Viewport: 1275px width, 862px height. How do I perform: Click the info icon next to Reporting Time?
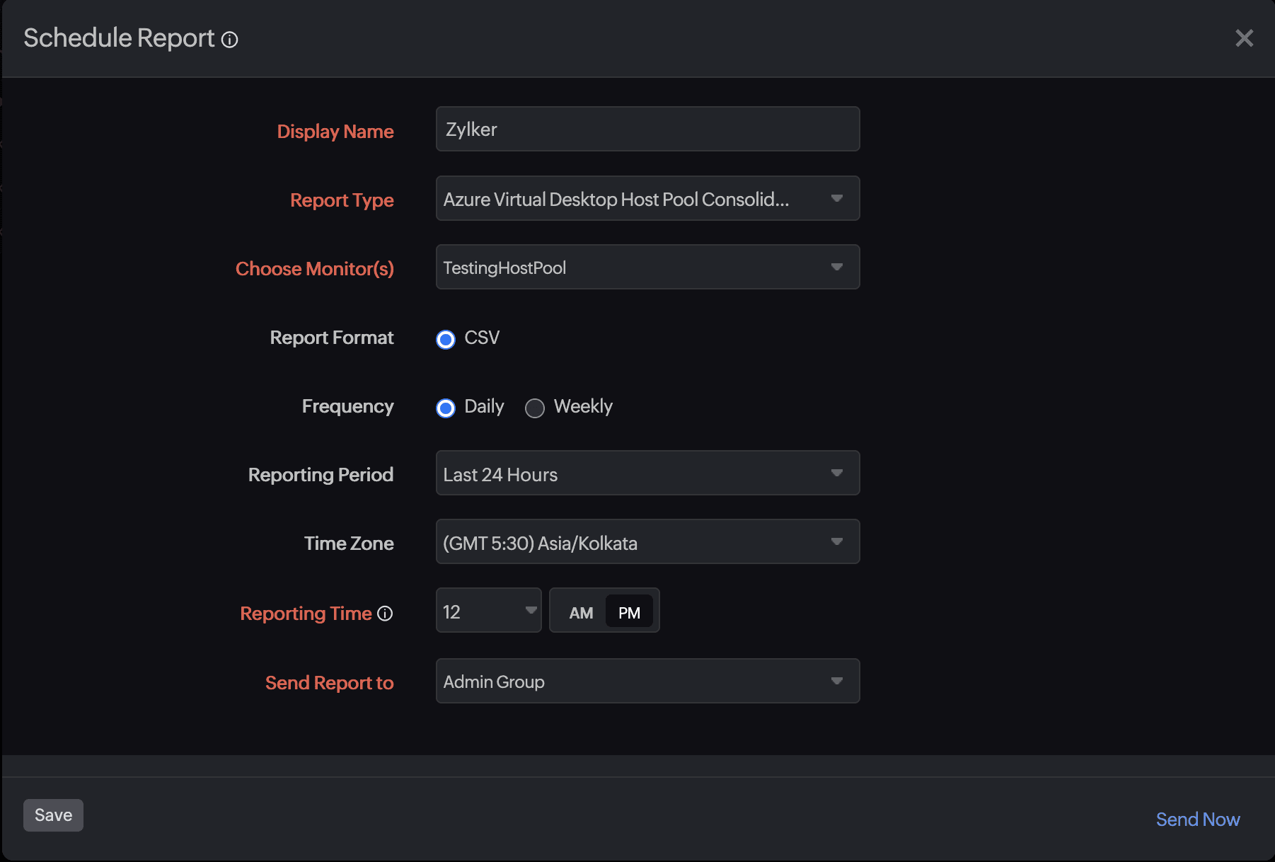tap(385, 614)
